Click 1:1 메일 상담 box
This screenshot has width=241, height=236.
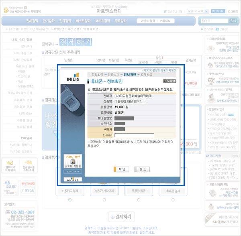(x=28, y=191)
